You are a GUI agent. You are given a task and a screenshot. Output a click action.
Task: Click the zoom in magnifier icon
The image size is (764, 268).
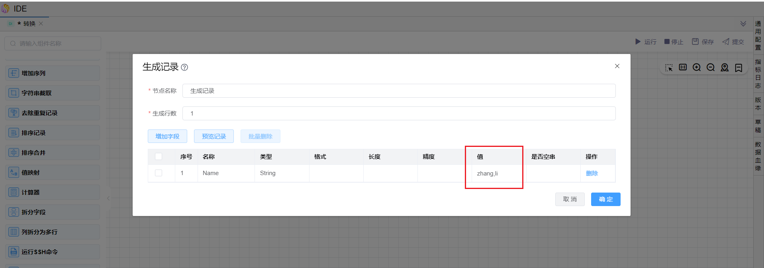tap(697, 67)
